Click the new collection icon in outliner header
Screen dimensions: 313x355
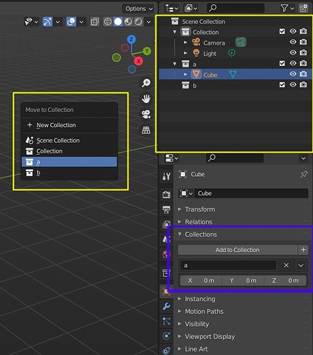pos(303,9)
